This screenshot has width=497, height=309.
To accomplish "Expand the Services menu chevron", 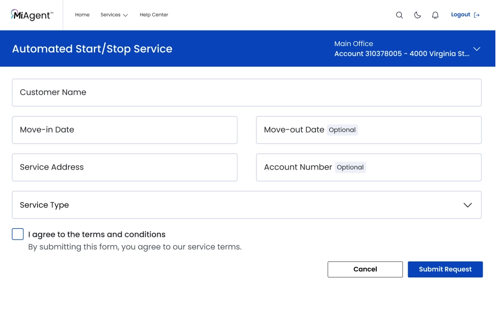I will click(x=125, y=15).
